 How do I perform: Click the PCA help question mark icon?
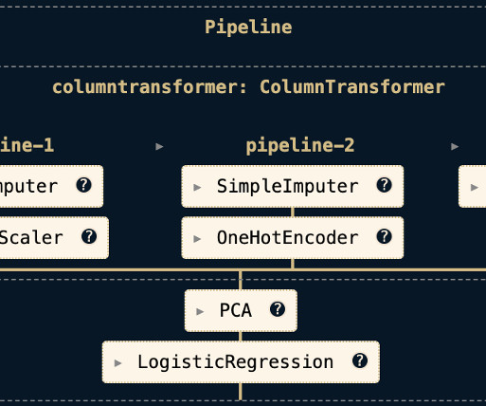pos(278,309)
